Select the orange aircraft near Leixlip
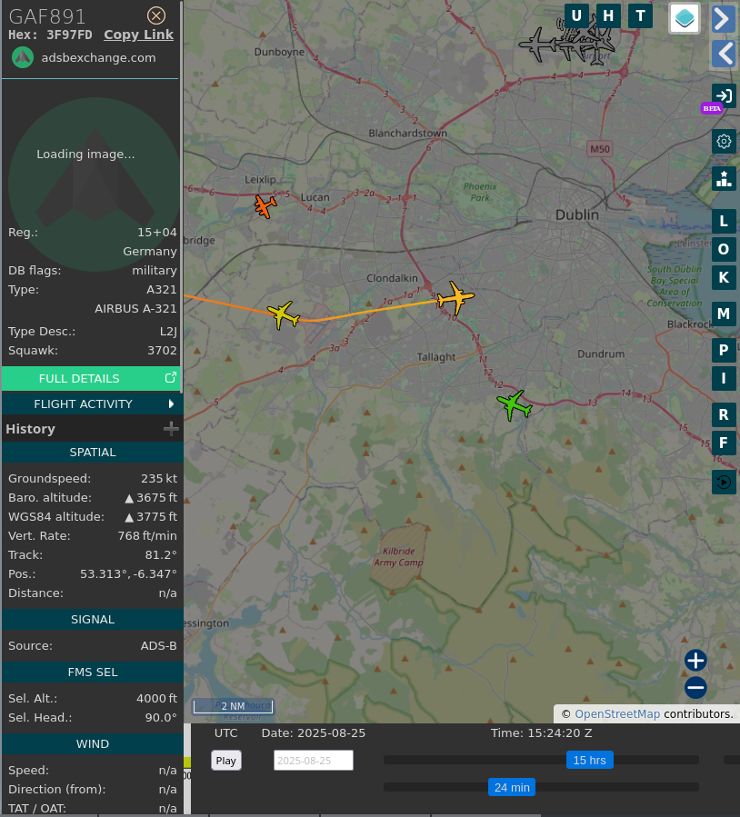Viewport: 740px width, 817px height. point(265,206)
